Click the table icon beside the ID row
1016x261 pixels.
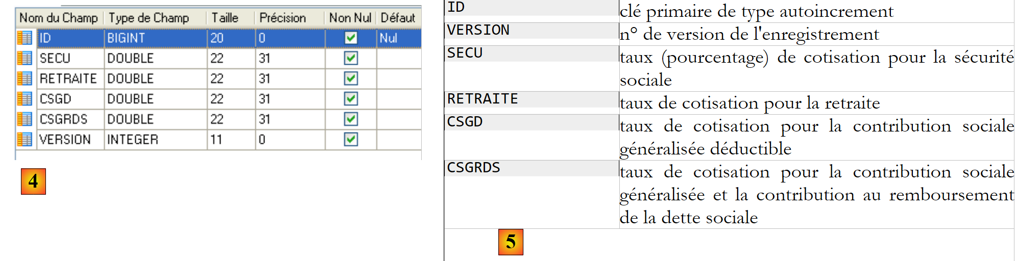pyautogui.click(x=25, y=38)
